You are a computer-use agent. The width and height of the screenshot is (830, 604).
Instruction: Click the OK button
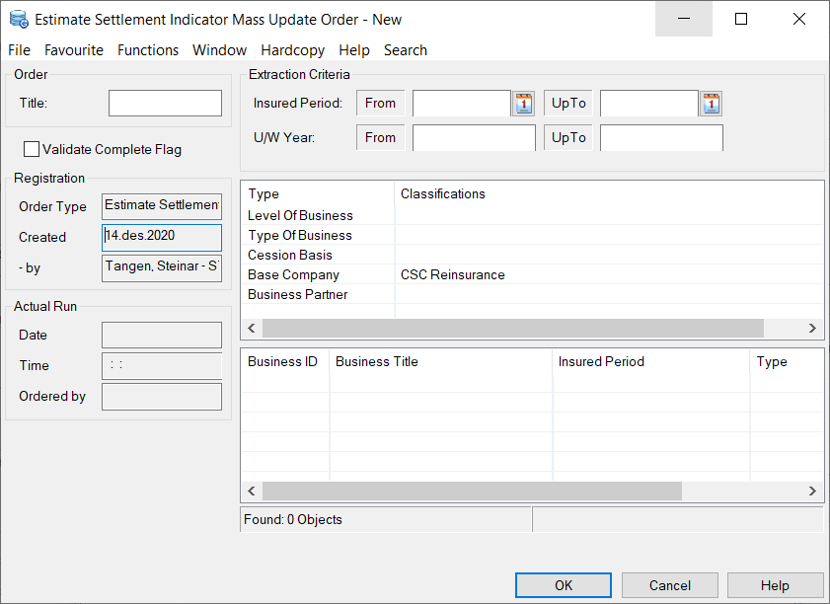click(563, 584)
